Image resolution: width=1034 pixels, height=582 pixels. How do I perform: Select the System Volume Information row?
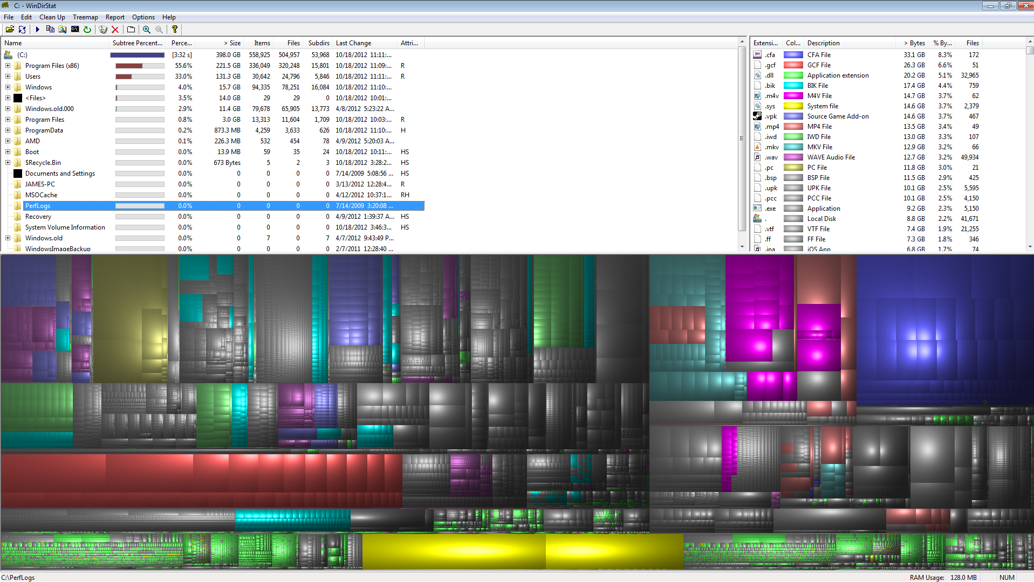[x=213, y=227]
